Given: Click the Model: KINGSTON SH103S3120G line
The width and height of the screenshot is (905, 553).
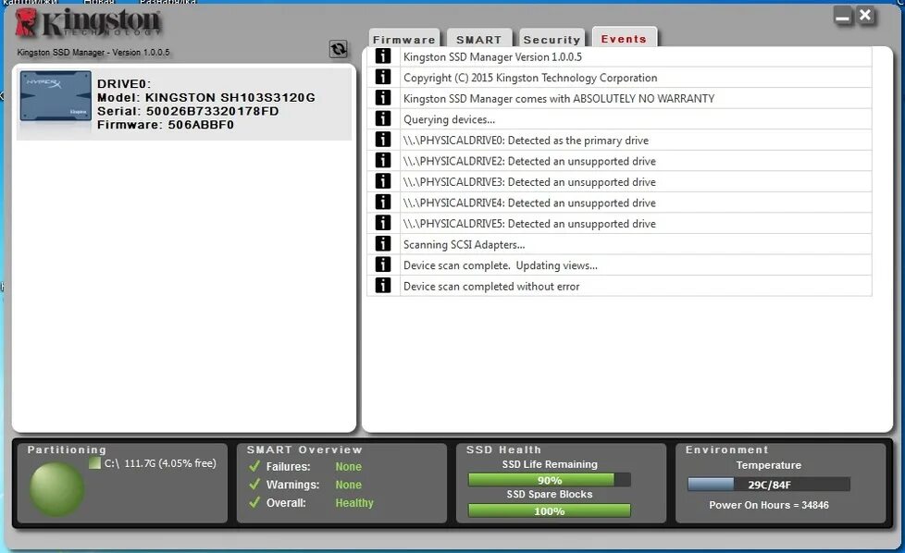Looking at the screenshot, I should click(x=206, y=97).
